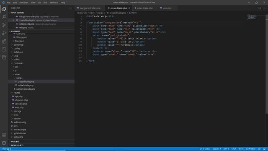The image size is (268, 151).
Task: Open the Help menu
Action: pos(63,3)
